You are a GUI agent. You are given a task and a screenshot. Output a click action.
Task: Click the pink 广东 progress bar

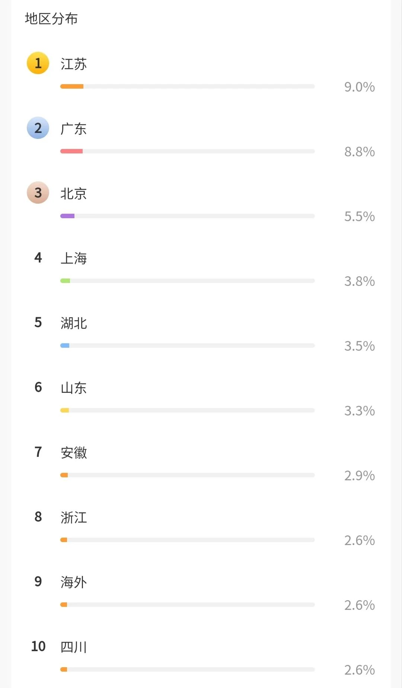pyautogui.click(x=71, y=151)
